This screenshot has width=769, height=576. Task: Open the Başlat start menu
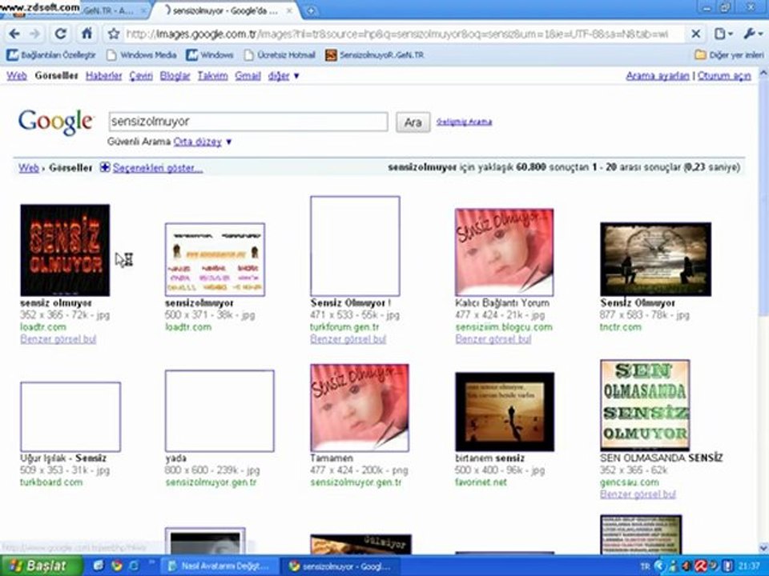click(41, 566)
